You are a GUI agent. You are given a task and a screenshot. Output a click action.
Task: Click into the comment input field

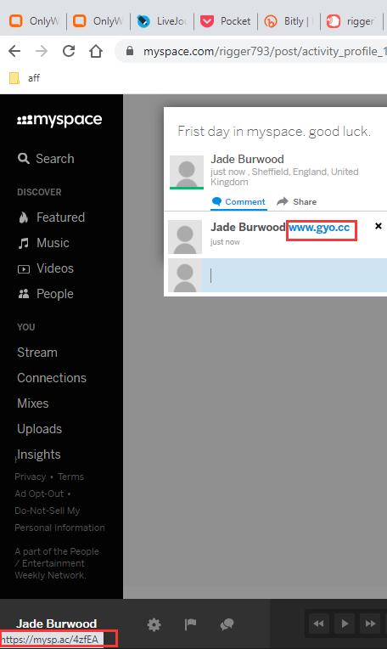tap(294, 275)
